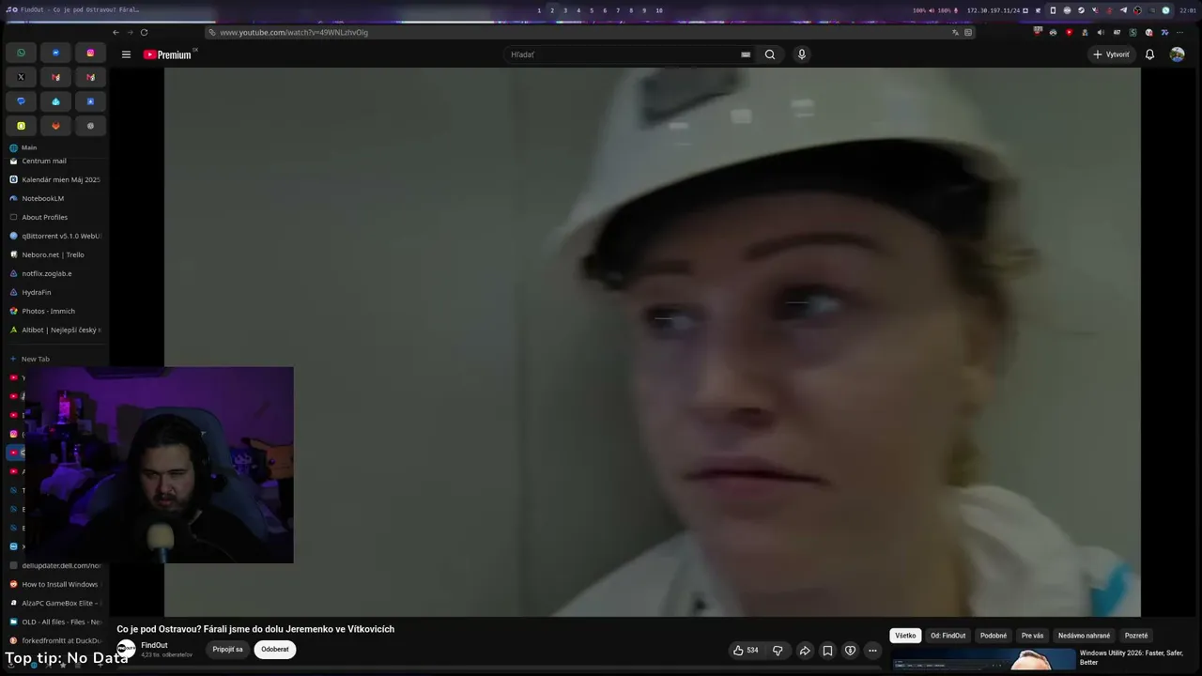The width and height of the screenshot is (1202, 676).
Task: Click the 'Vytvoriť' create button
Action: (1111, 54)
